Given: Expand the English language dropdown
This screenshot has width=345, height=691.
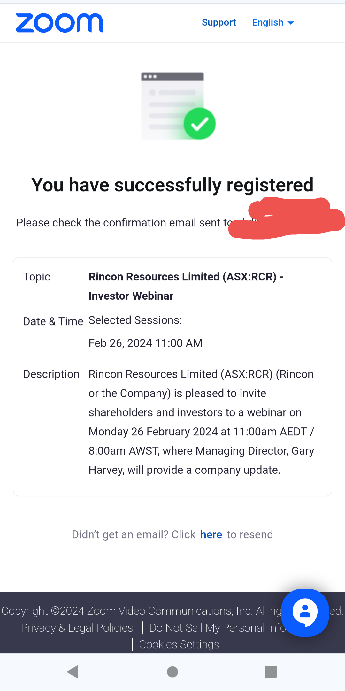Looking at the screenshot, I should [x=273, y=22].
